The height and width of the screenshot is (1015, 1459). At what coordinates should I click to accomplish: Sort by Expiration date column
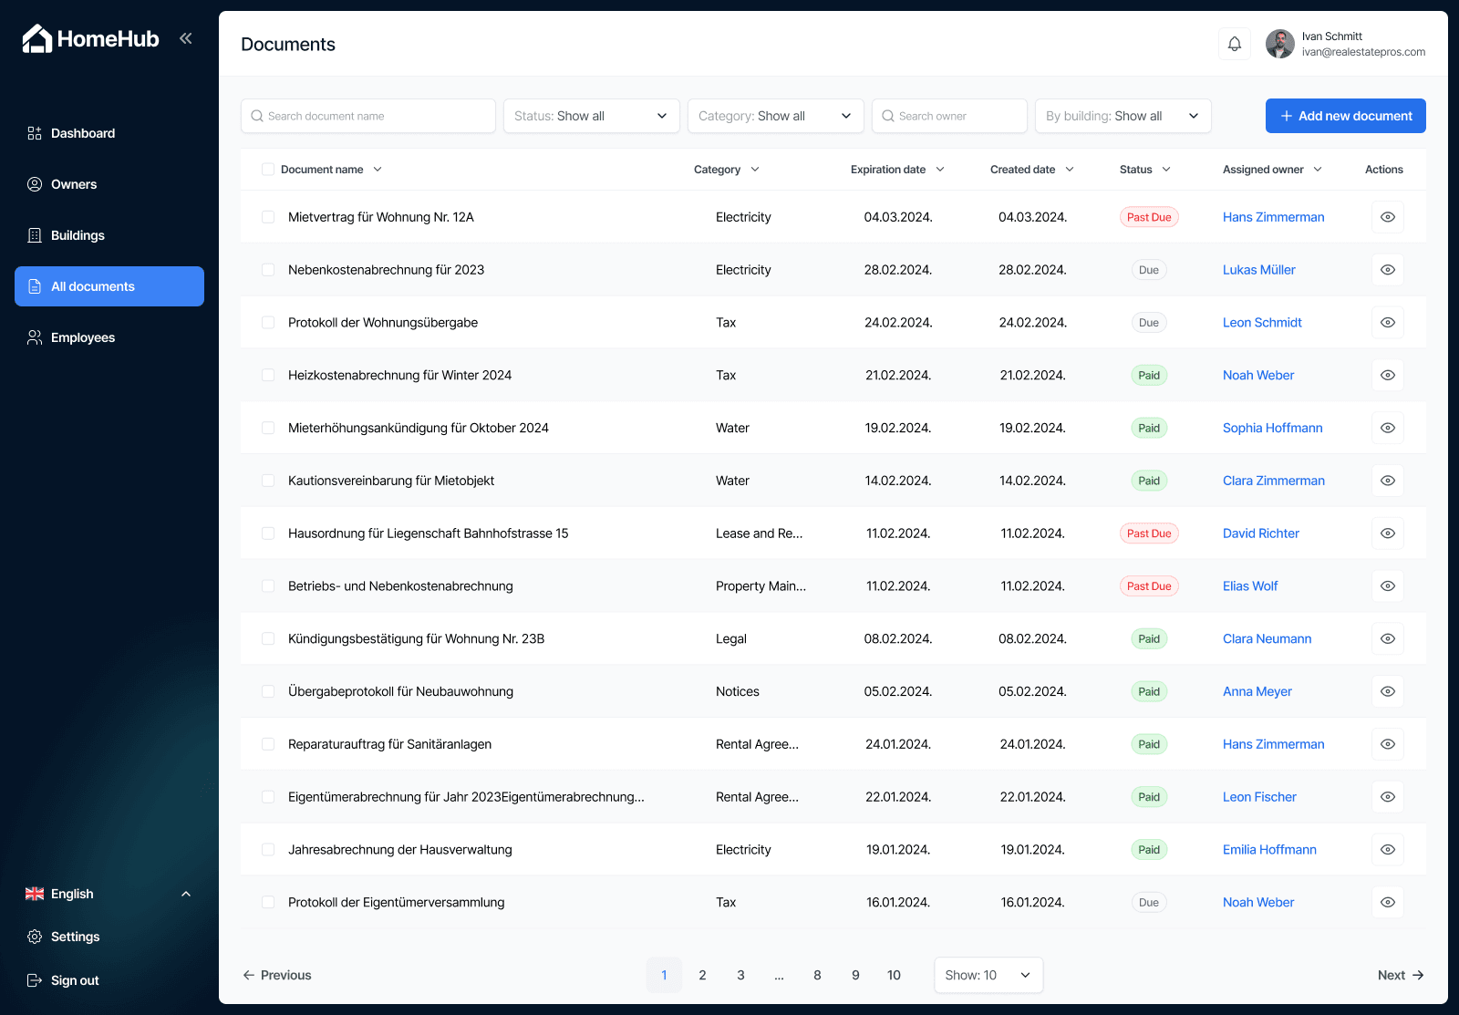pos(897,170)
